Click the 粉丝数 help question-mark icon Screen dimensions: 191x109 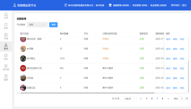(67, 34)
